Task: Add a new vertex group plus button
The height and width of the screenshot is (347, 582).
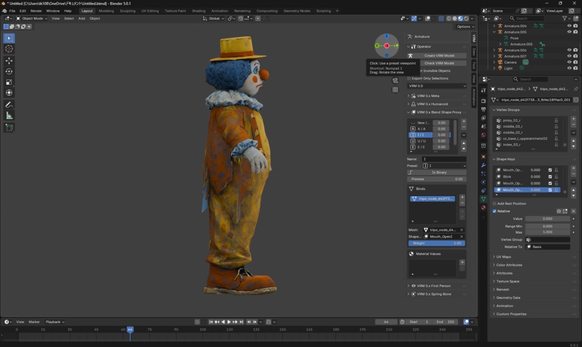Action: point(573,119)
